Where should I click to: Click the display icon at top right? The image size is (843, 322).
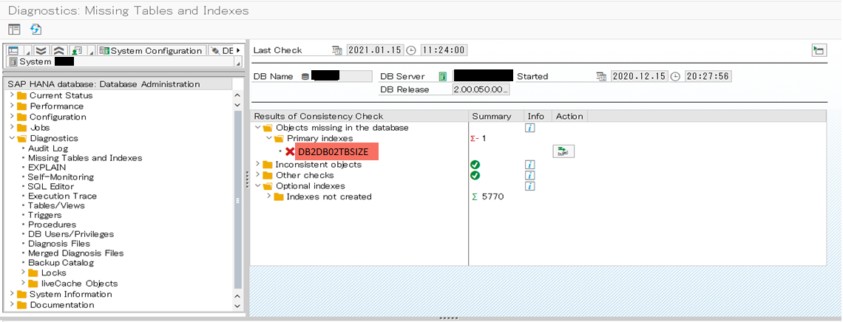[x=819, y=50]
